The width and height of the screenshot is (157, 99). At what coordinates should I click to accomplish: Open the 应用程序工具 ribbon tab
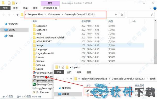click(x=50, y=8)
